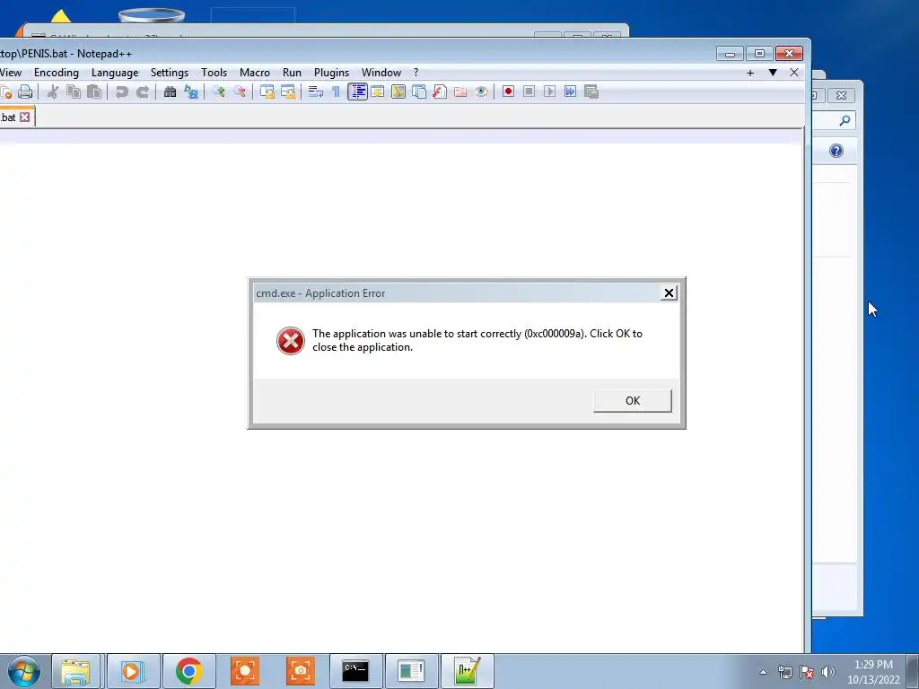
Task: Click the Action Center flag icon
Action: point(807,672)
